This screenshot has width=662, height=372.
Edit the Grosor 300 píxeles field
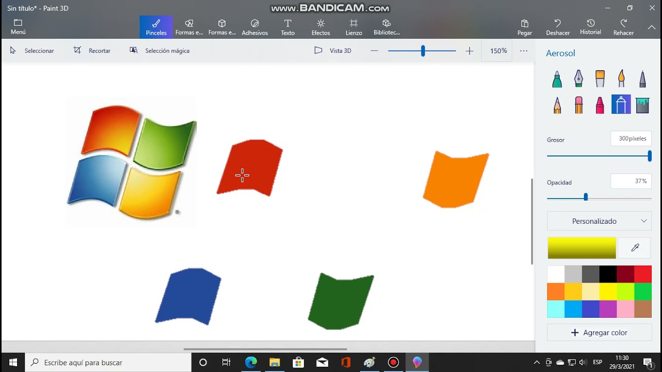(x=631, y=138)
